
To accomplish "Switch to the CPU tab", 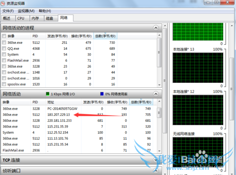I will click(x=22, y=18).
